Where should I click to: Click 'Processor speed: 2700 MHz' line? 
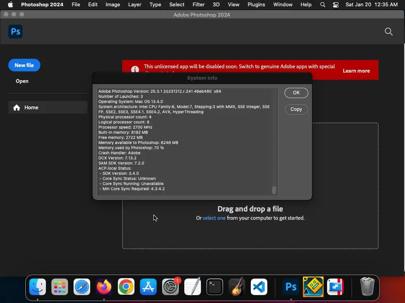pyautogui.click(x=125, y=127)
